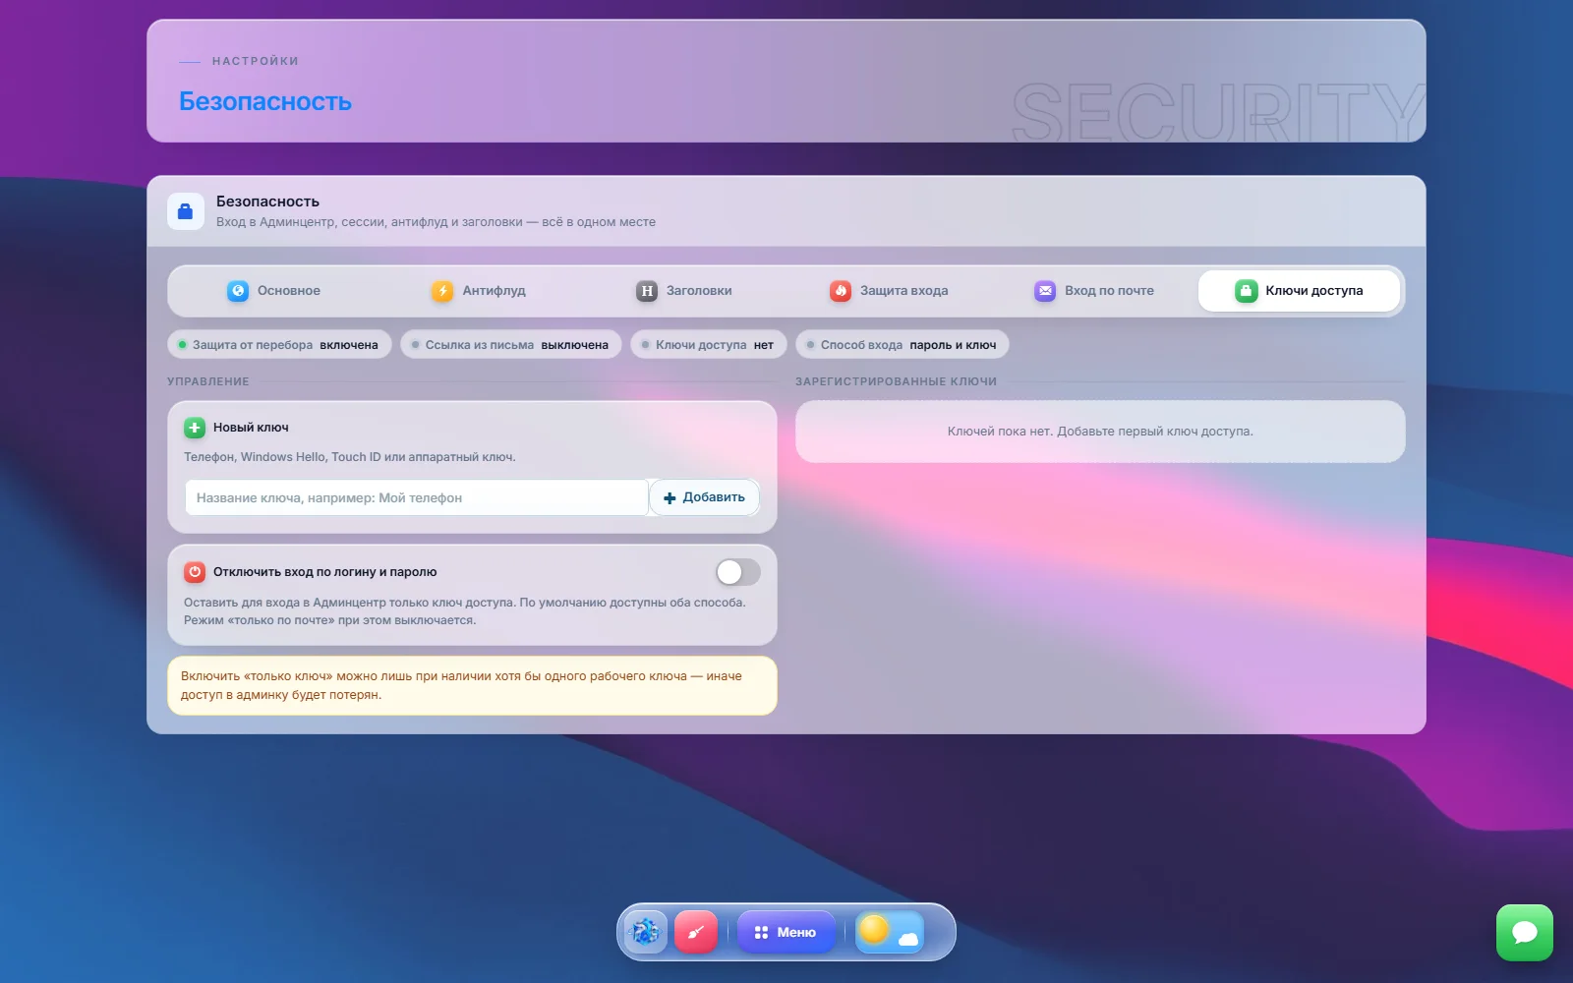Click the НАСТРОЙКИ breadcrumb label
Viewport: 1573px width, 983px height.
[256, 61]
